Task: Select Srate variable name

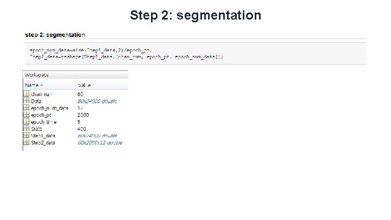Action: tap(36, 129)
